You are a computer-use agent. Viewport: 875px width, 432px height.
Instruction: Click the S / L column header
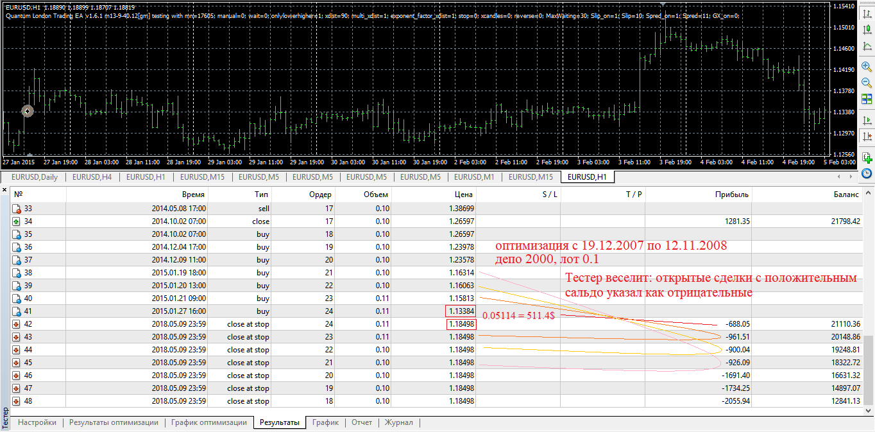(518, 194)
